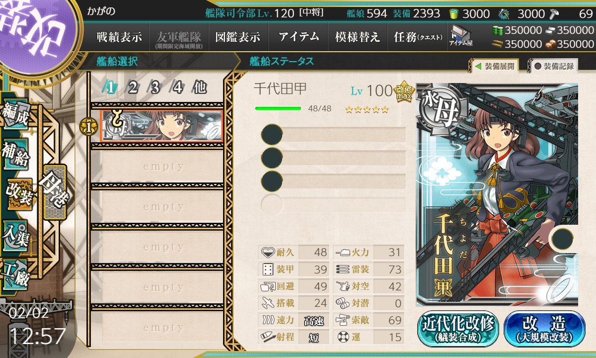Screen dimensions: 596x358
Task: Return to 母港 home port icon
Action: tap(55, 191)
